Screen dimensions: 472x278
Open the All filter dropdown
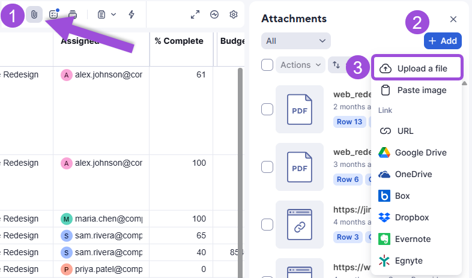(x=296, y=41)
